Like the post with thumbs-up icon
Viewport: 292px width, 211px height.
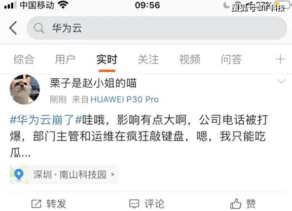click(x=236, y=204)
